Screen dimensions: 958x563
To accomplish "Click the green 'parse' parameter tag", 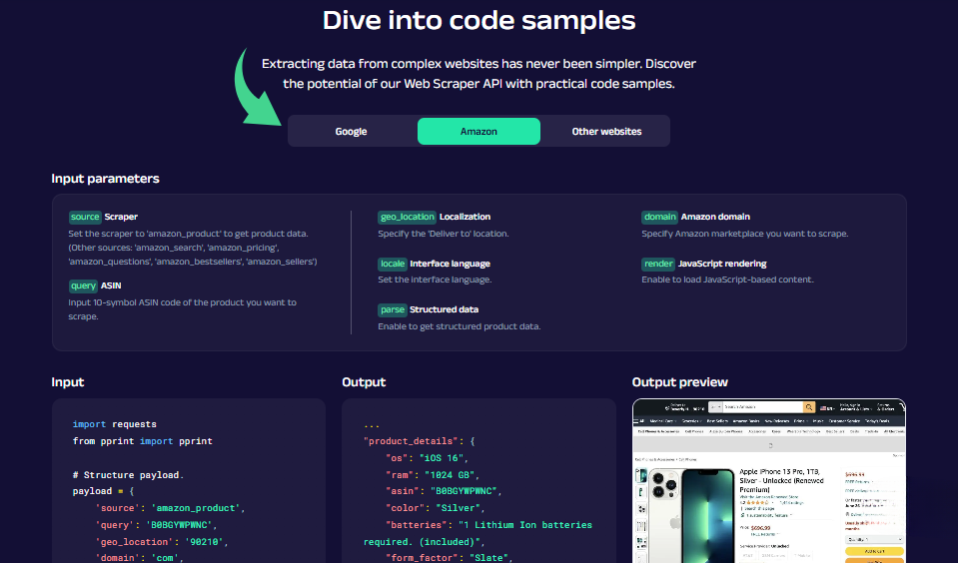I will (392, 310).
